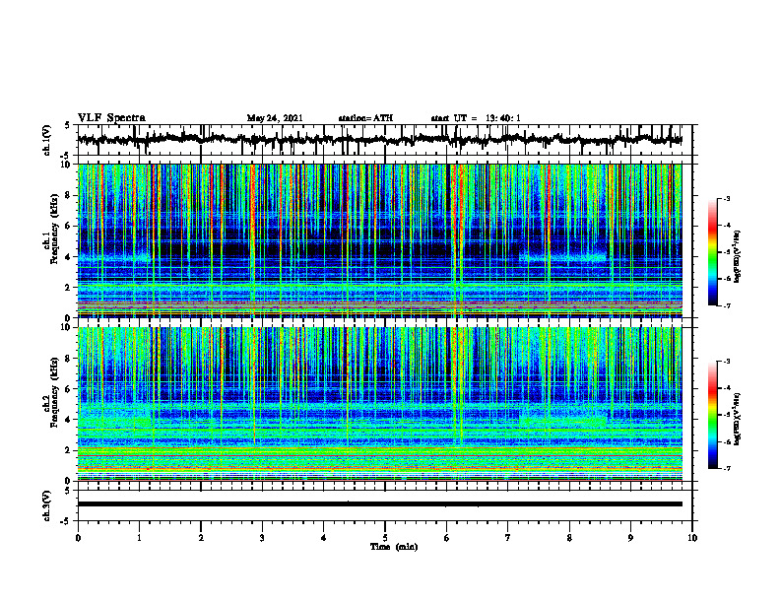
Task: Click the ch.2 frequency tick label "2"
Action: click(x=69, y=450)
